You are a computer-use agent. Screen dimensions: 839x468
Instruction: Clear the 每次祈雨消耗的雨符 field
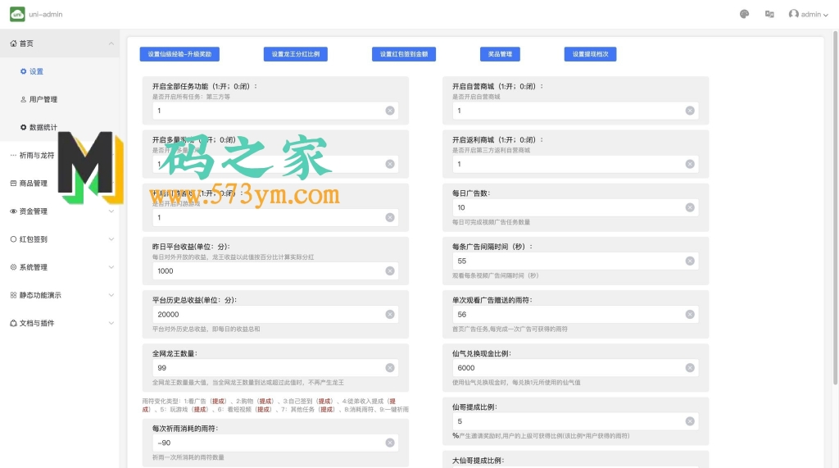[x=390, y=443]
